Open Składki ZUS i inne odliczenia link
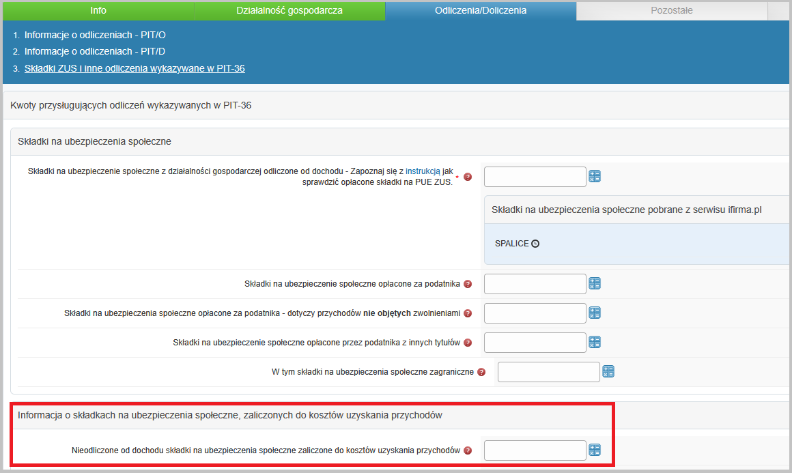The width and height of the screenshot is (792, 473). click(135, 68)
